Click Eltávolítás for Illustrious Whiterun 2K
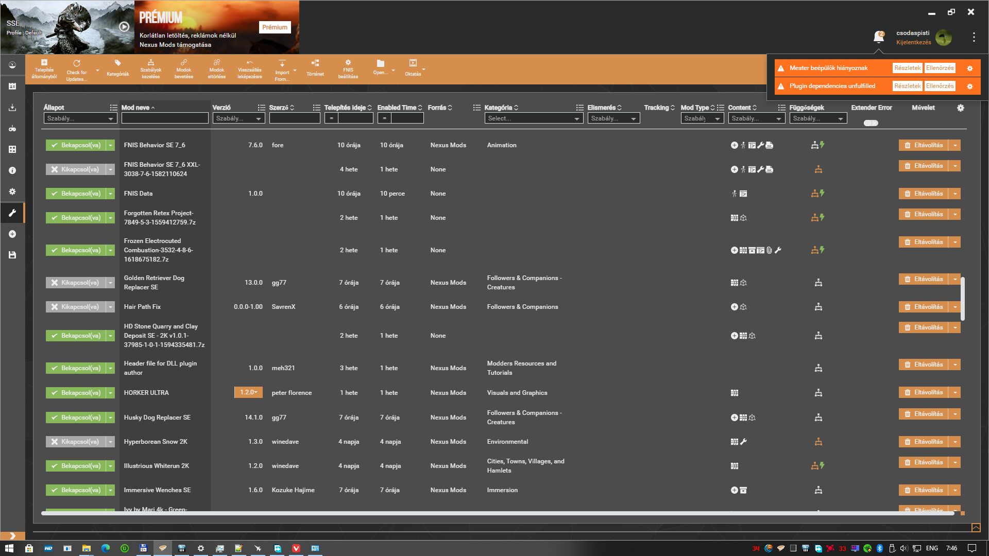Screen dimensions: 989x556 pyautogui.click(x=924, y=462)
